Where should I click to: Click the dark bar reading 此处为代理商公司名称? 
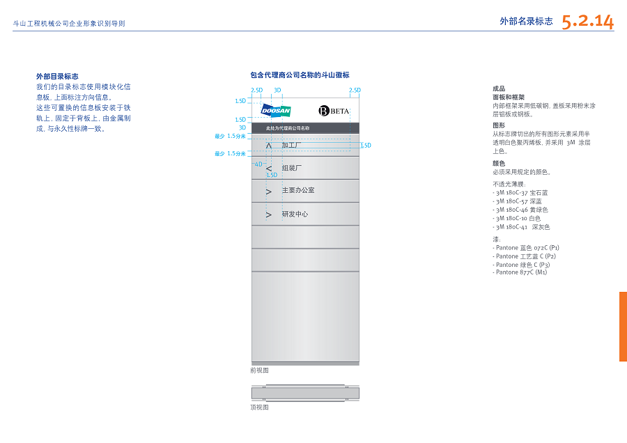pyautogui.click(x=305, y=128)
